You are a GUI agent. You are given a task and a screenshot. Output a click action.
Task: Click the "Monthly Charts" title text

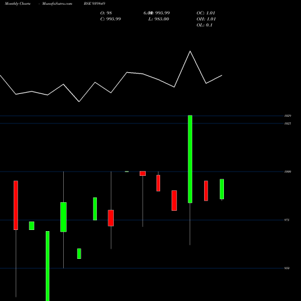17,4
